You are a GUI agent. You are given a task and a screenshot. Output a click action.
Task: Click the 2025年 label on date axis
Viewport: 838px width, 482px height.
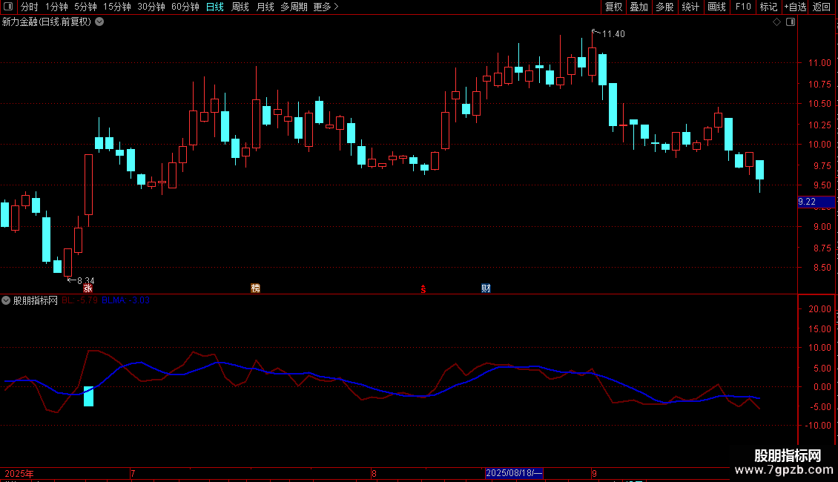pos(19,473)
